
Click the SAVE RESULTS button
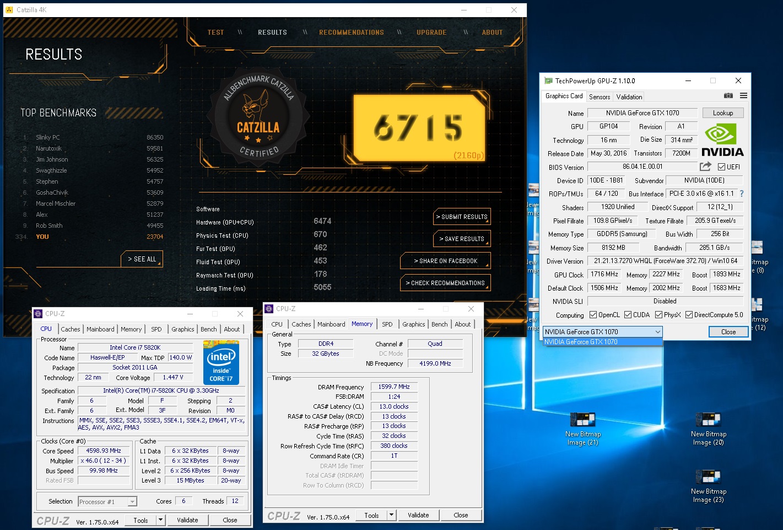pos(462,239)
